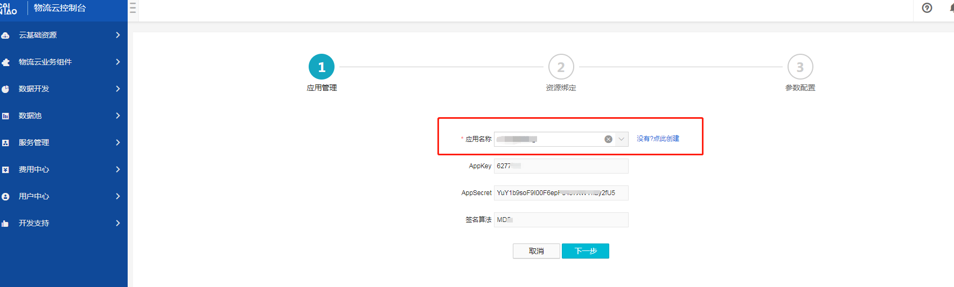Image resolution: width=954 pixels, height=287 pixels.
Task: Click the 取消 button
Action: tap(536, 251)
